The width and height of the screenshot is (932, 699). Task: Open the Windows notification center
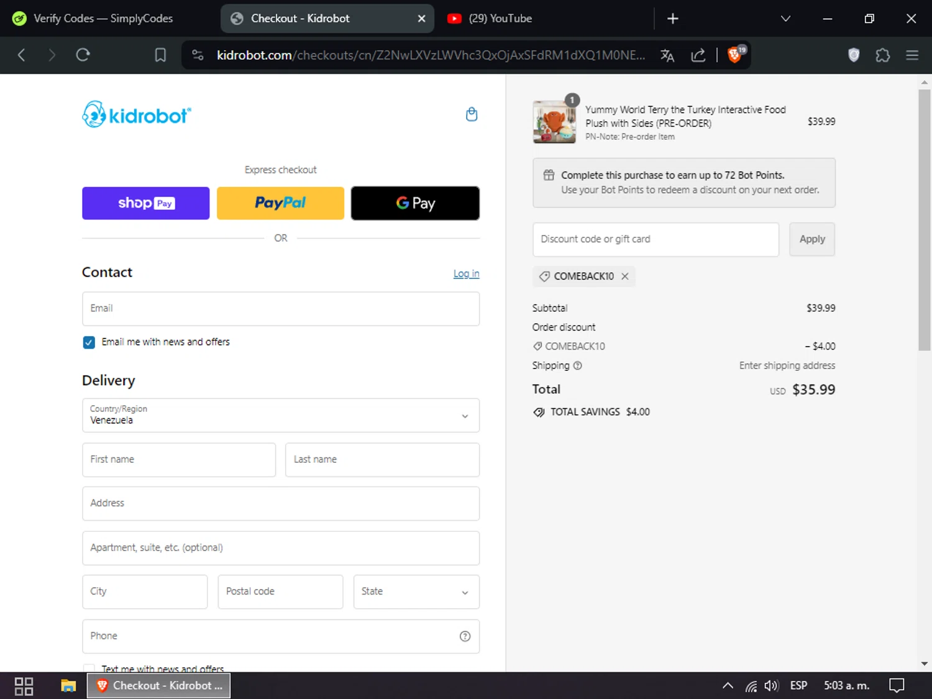click(x=897, y=686)
